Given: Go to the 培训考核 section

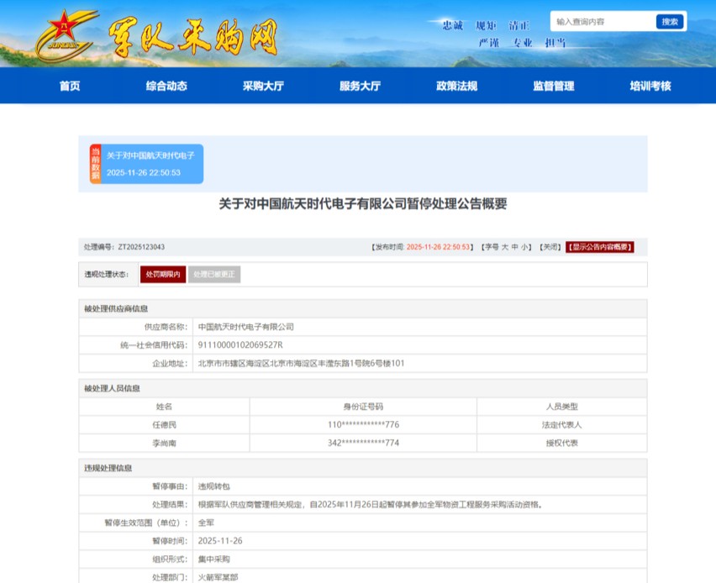Looking at the screenshot, I should [x=650, y=86].
